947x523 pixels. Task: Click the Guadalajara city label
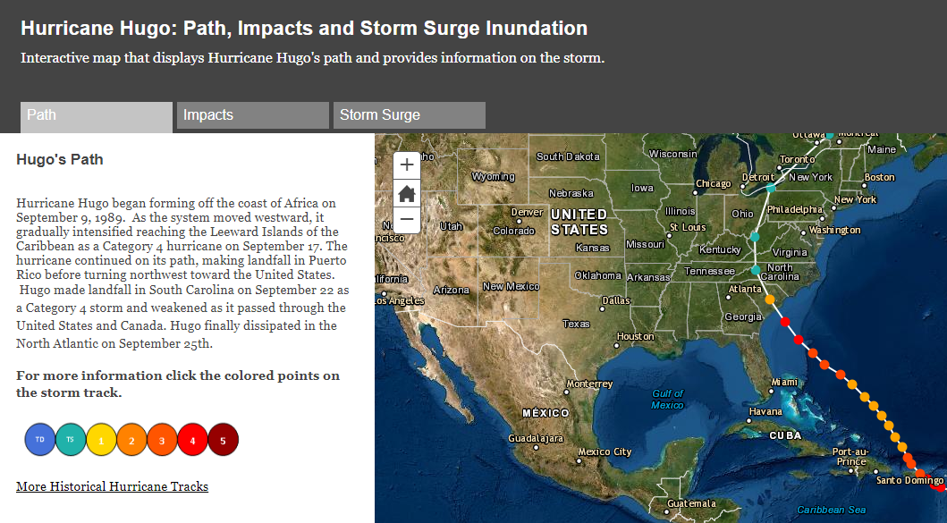pos(536,438)
